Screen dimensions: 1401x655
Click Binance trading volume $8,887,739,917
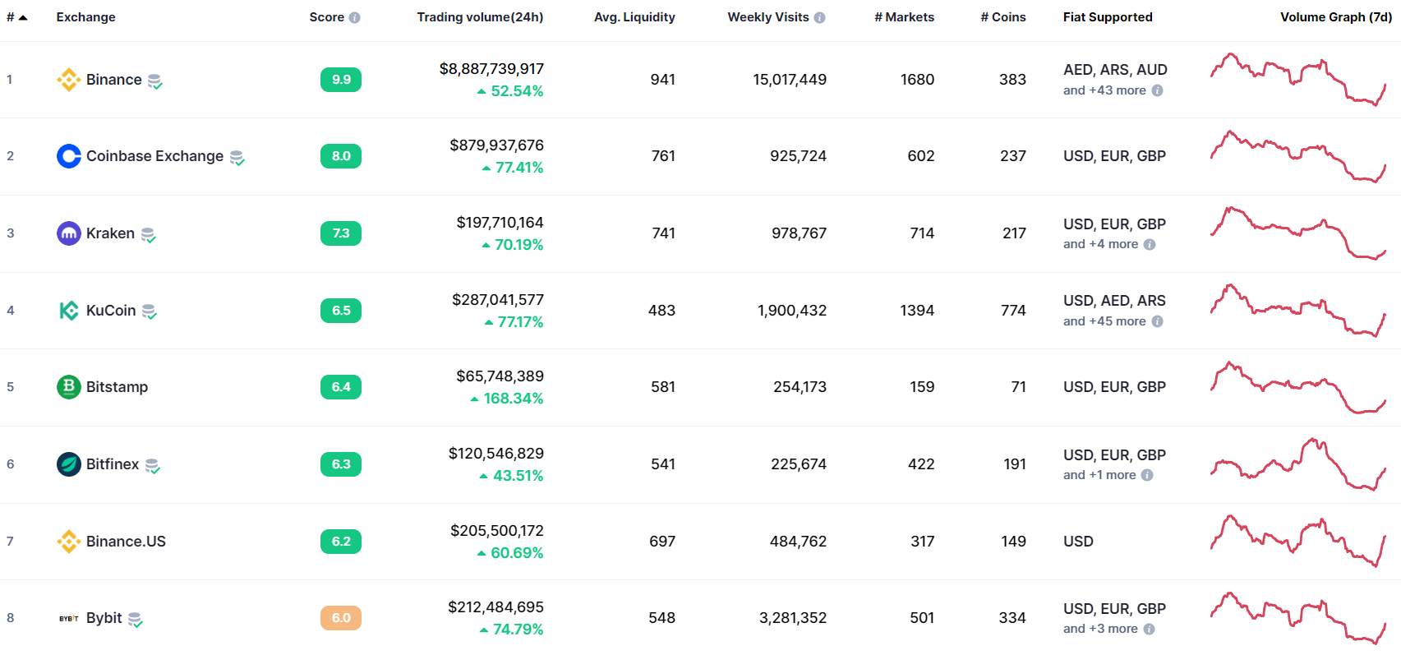[491, 69]
